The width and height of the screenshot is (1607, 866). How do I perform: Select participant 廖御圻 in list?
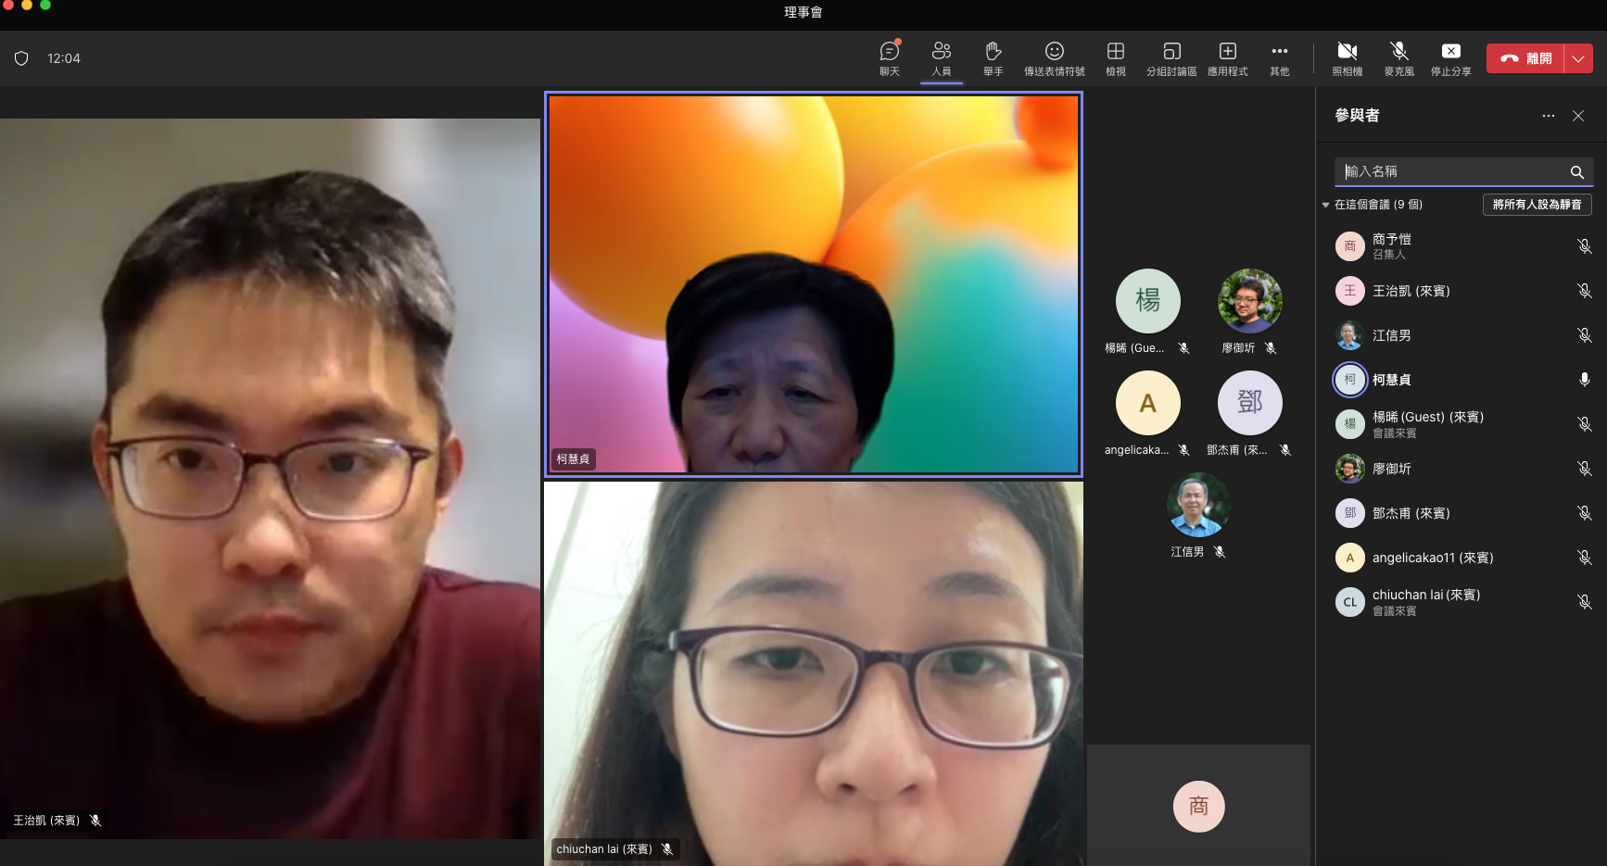pyautogui.click(x=1462, y=469)
